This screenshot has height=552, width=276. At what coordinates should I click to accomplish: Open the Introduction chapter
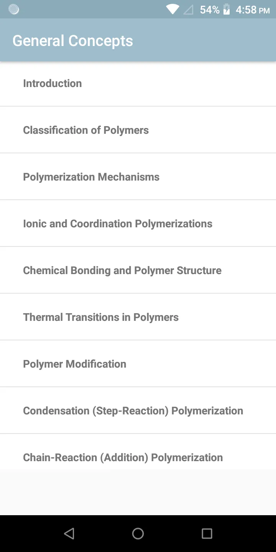pos(138,83)
